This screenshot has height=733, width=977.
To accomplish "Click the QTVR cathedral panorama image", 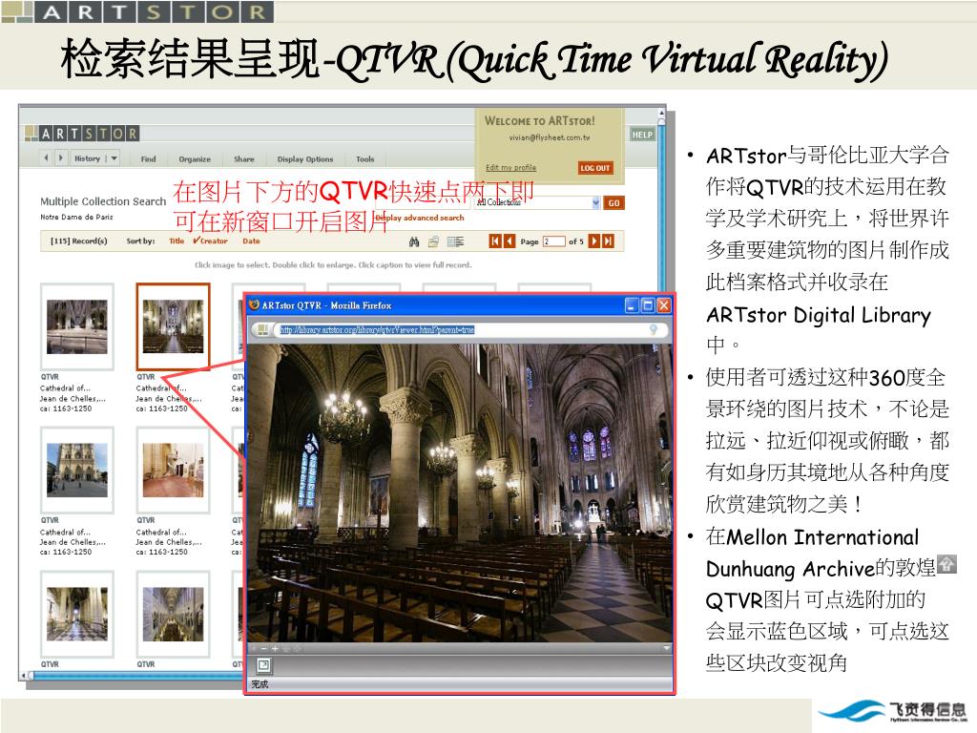I will 460,492.
